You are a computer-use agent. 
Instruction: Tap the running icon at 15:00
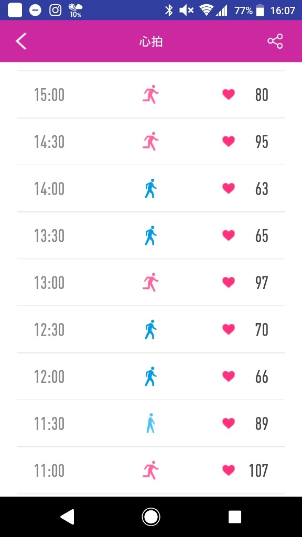(x=150, y=94)
